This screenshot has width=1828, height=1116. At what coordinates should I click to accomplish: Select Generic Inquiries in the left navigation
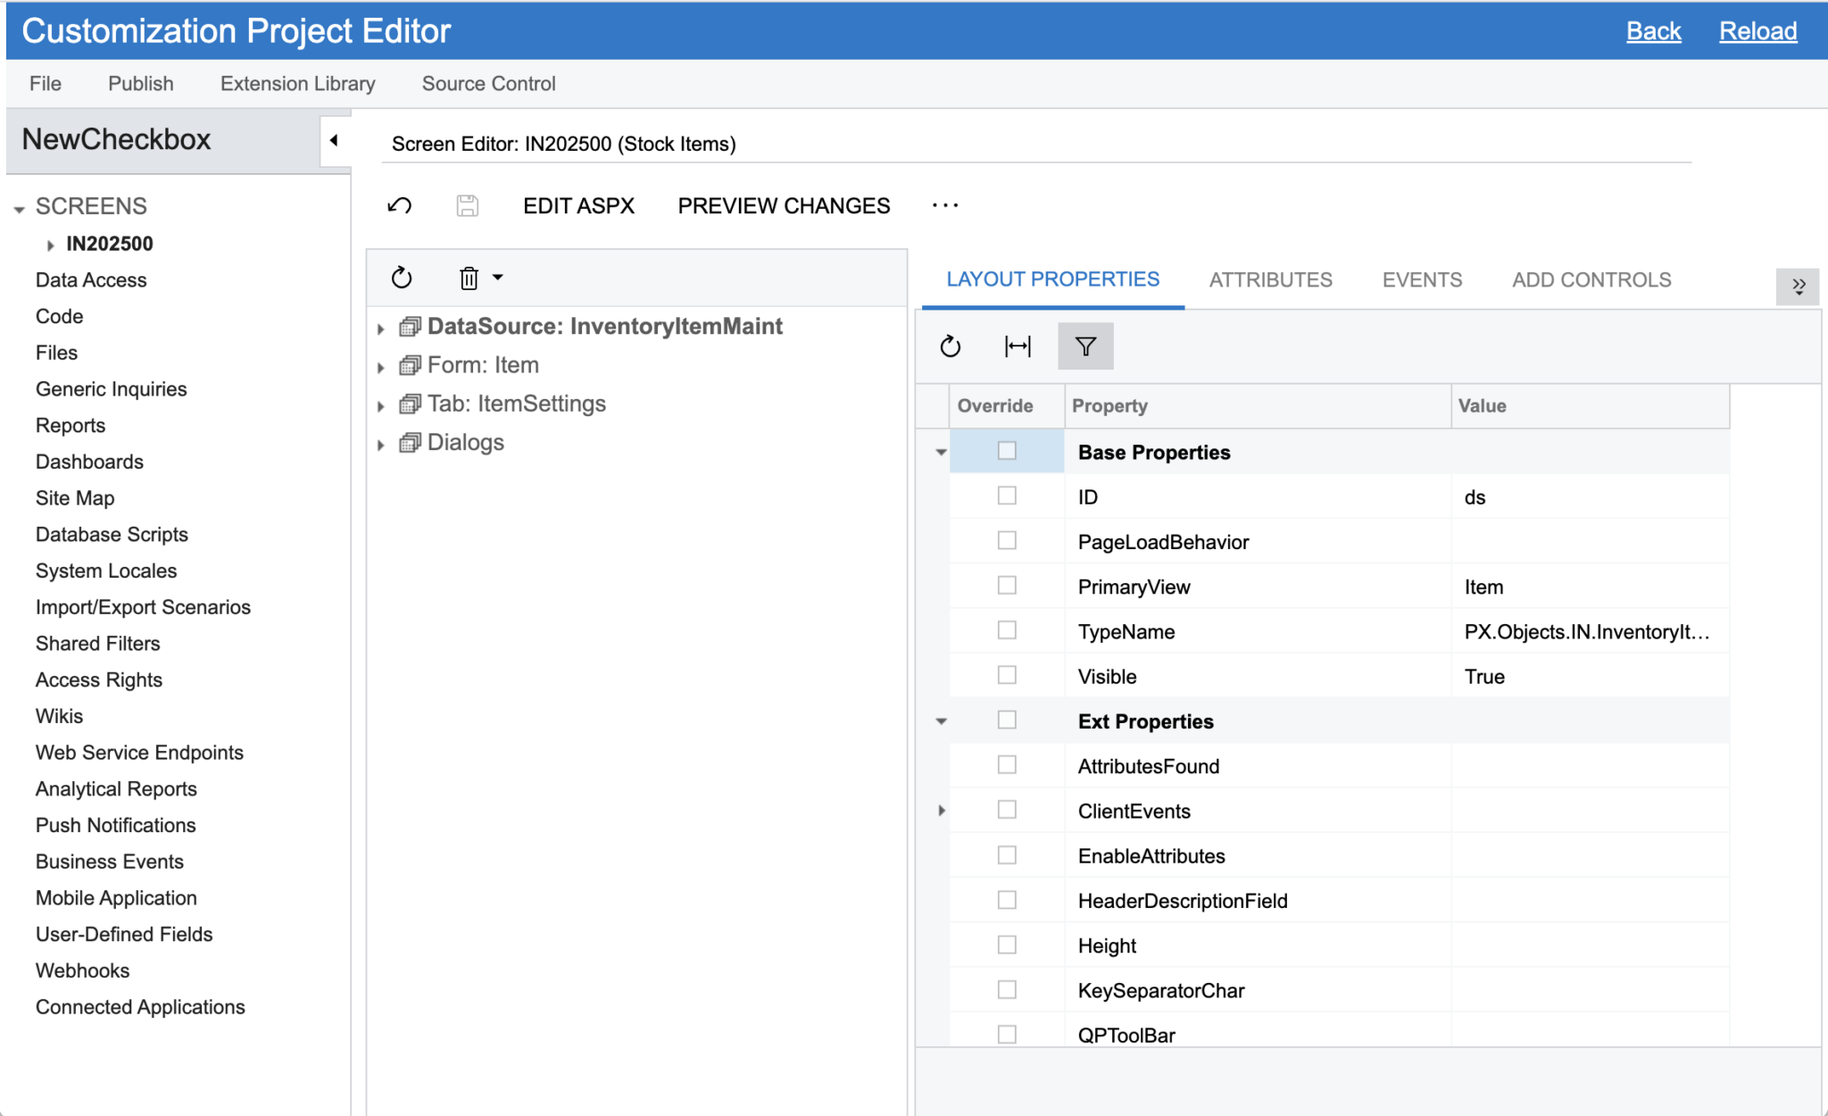(x=111, y=388)
